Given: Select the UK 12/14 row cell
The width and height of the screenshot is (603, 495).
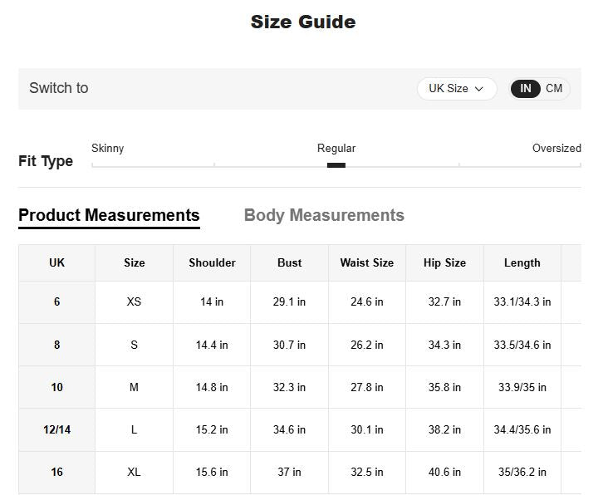Looking at the screenshot, I should coord(56,430).
